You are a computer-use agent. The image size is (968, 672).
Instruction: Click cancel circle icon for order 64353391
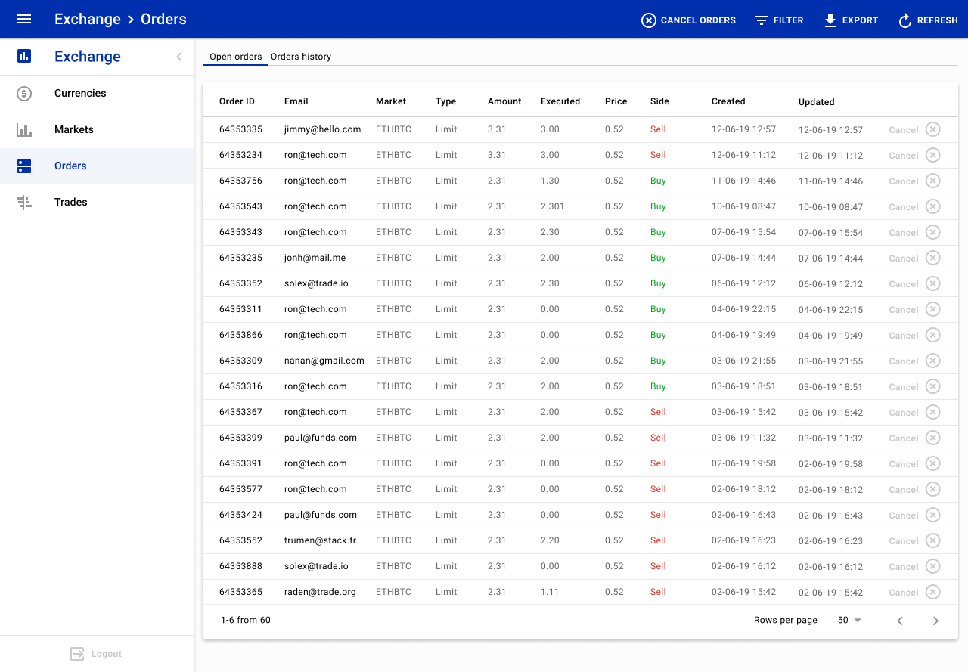point(933,463)
